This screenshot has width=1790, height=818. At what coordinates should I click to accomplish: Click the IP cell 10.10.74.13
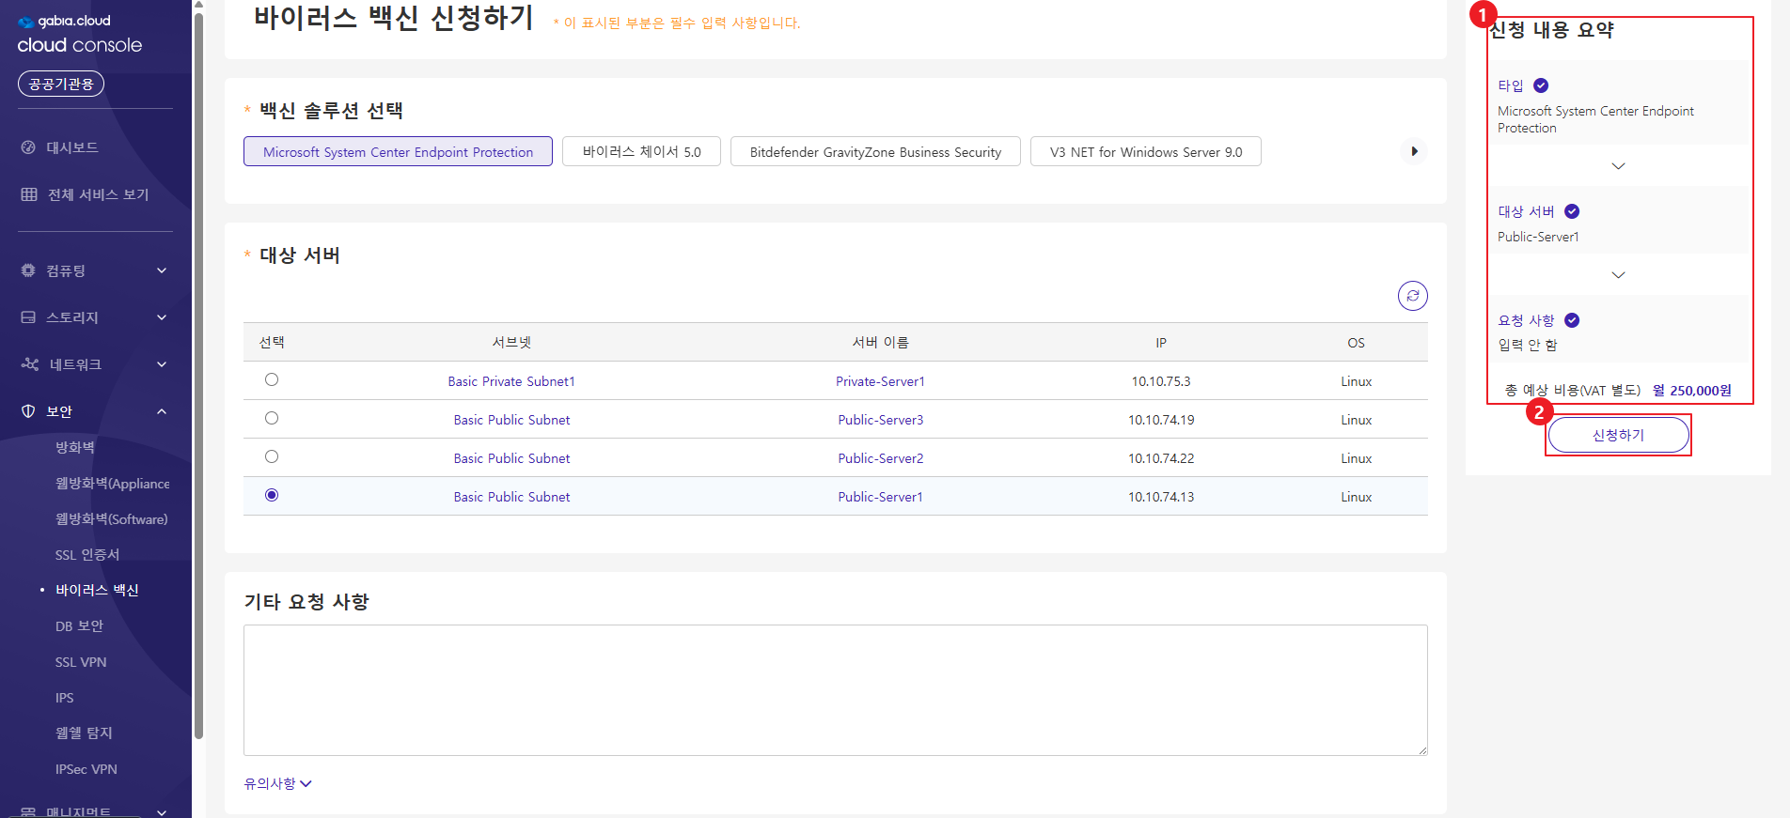(x=1161, y=497)
